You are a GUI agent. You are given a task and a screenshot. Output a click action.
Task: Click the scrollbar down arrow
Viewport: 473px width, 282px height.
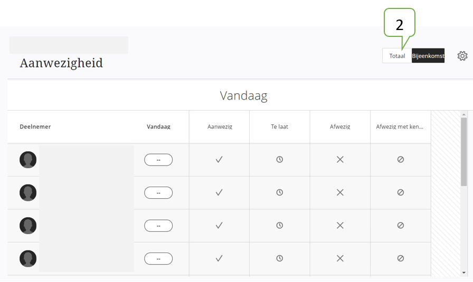[463, 273]
